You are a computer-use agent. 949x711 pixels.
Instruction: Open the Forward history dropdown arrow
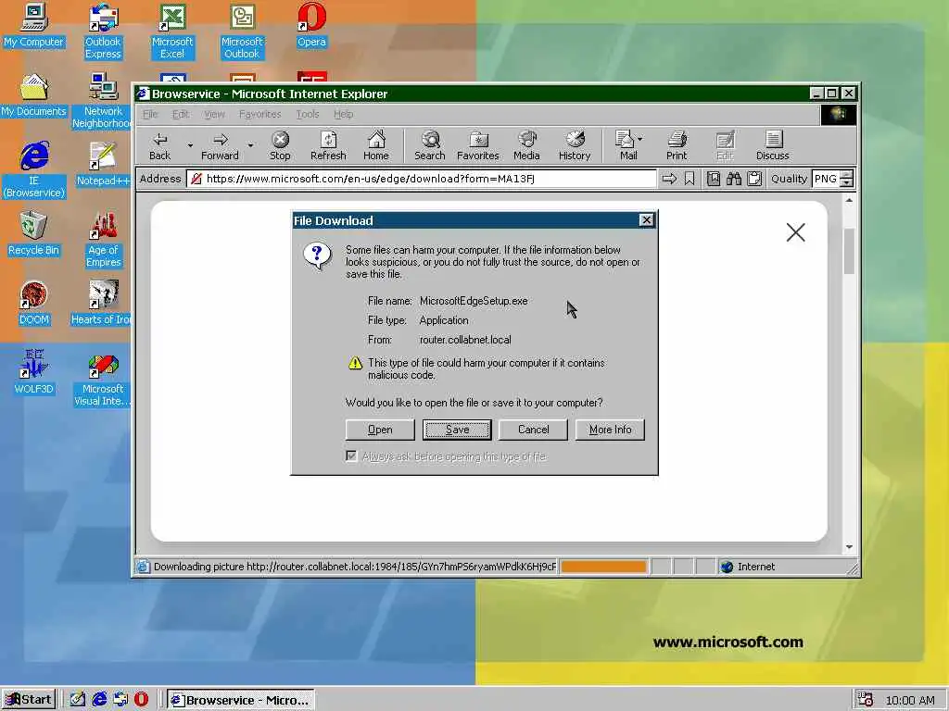click(x=250, y=145)
